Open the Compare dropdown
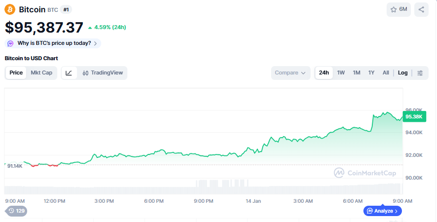The image size is (437, 222). pos(290,73)
